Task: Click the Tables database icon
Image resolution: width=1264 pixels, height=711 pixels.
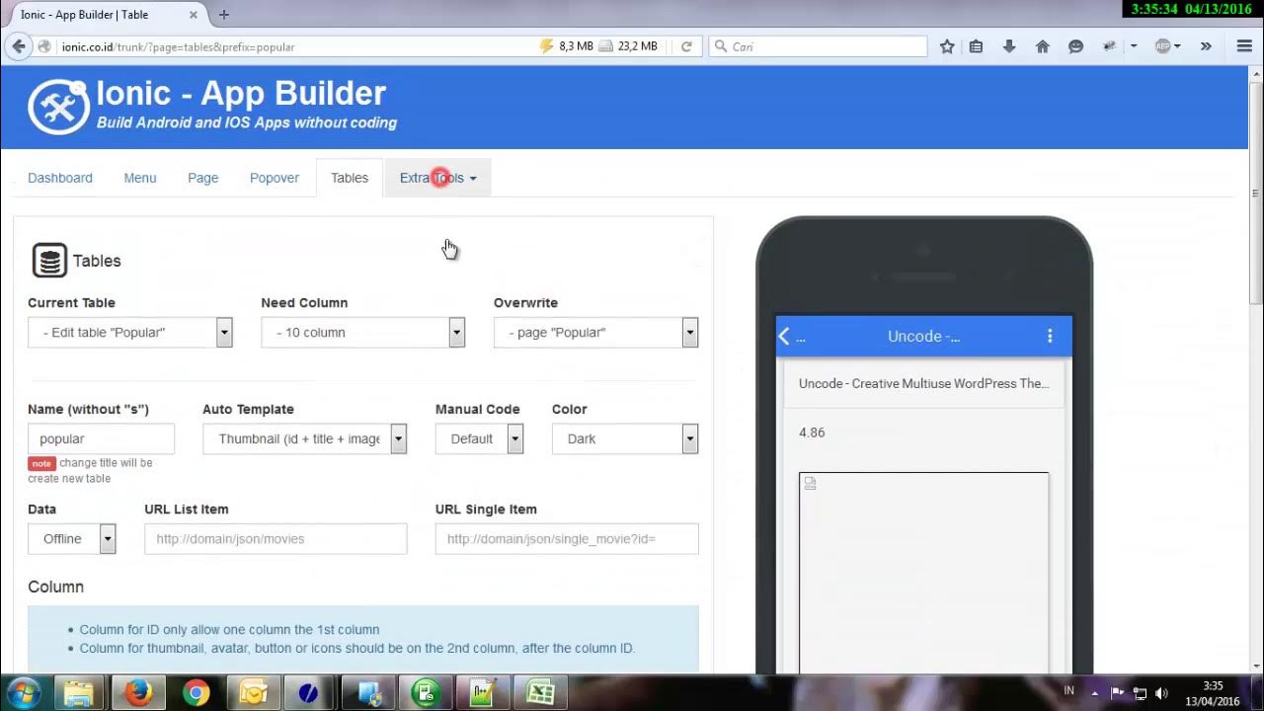Action: pos(49,261)
